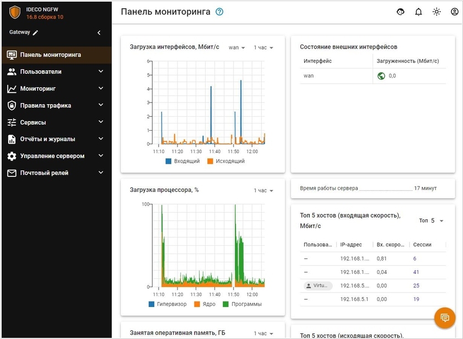The width and height of the screenshot is (463, 339).
Task: Click the Monitoring chart icon in sidebar
Action: click(x=12, y=89)
